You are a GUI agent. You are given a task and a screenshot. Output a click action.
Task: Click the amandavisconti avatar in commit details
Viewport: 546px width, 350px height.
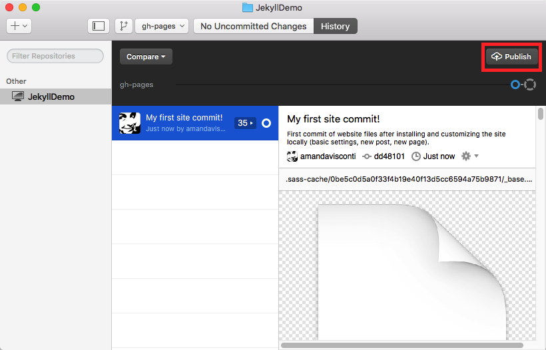(292, 156)
